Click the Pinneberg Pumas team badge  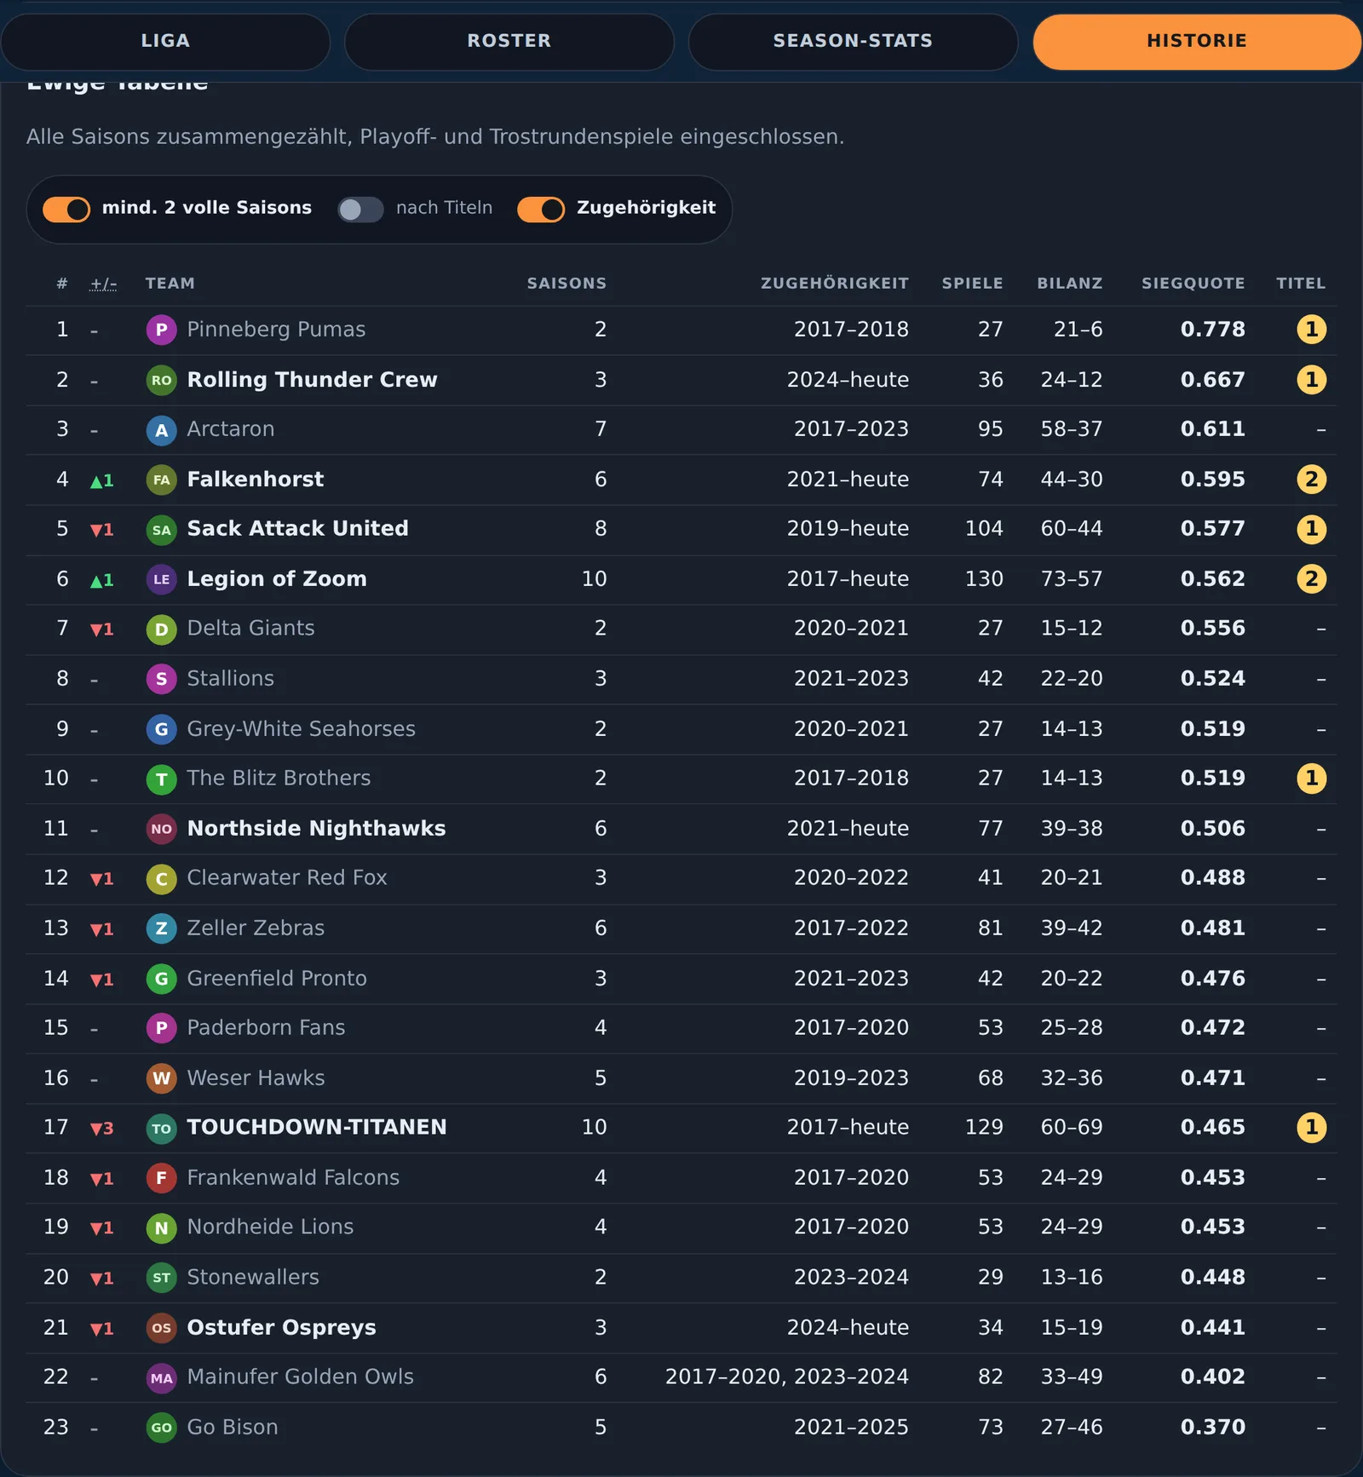click(x=161, y=330)
